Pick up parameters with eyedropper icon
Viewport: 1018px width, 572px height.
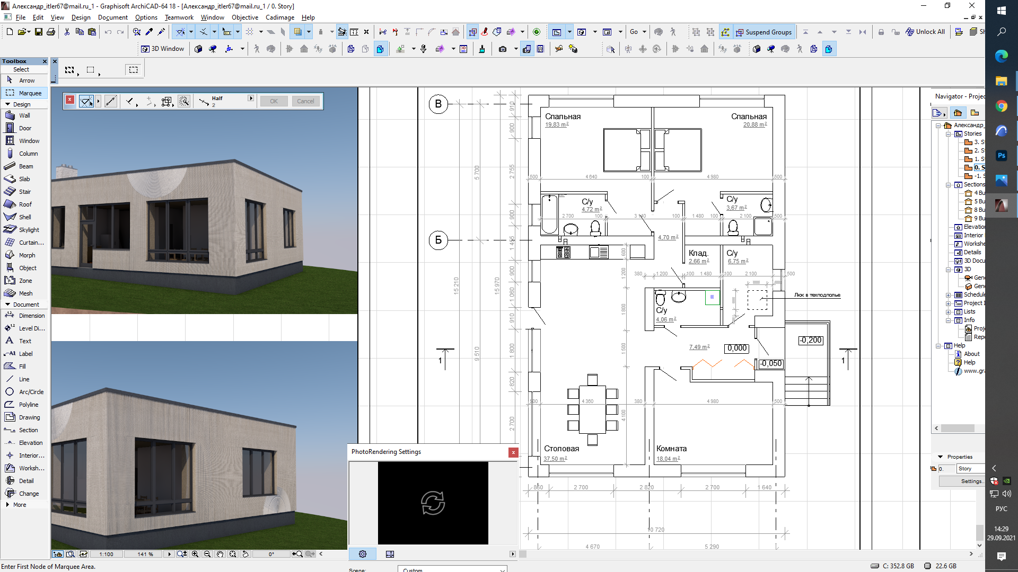click(x=150, y=32)
